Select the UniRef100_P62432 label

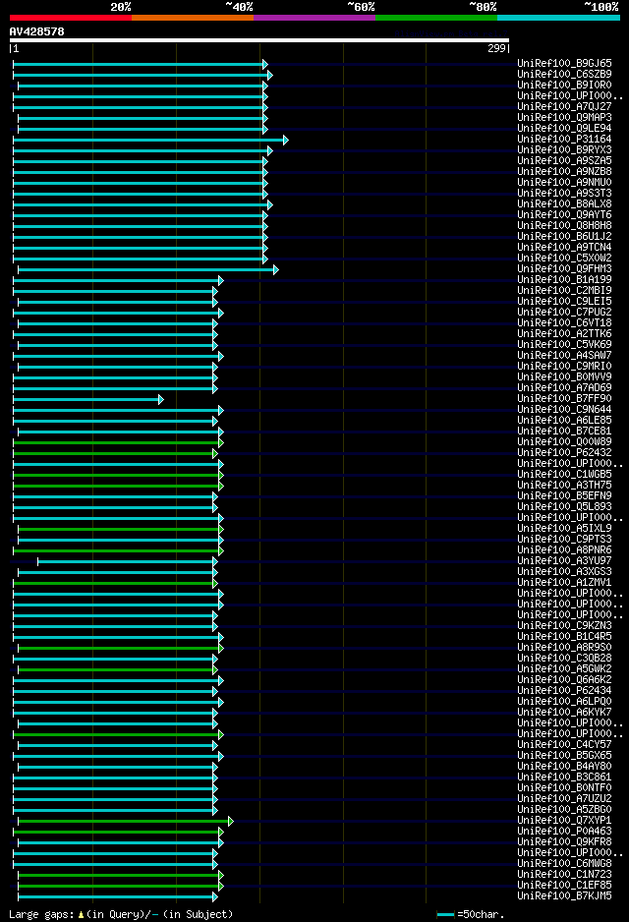coord(564,453)
